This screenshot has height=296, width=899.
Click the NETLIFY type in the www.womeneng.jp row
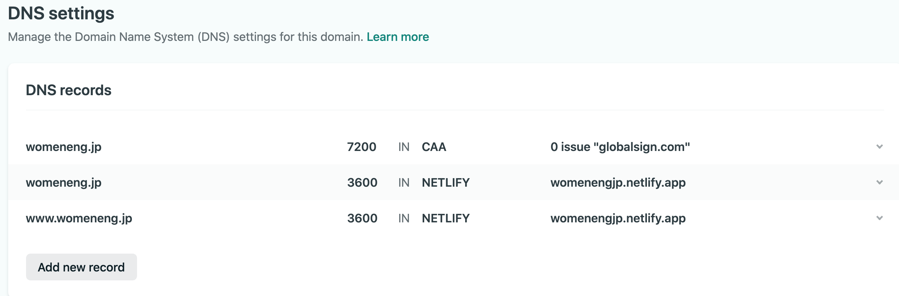tap(446, 218)
